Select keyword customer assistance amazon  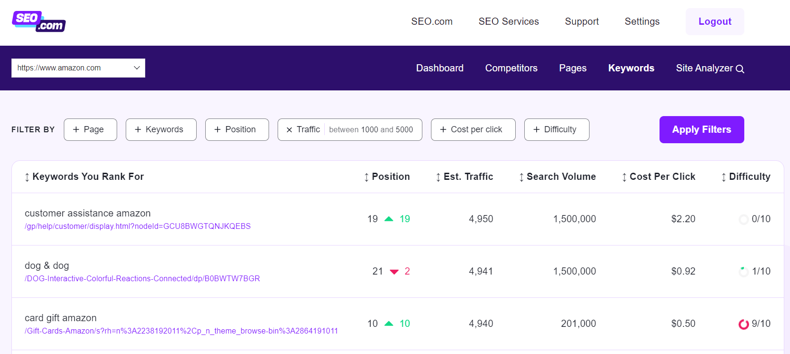coord(88,213)
